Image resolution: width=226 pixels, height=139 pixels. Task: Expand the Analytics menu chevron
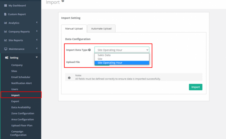pos(37,22)
